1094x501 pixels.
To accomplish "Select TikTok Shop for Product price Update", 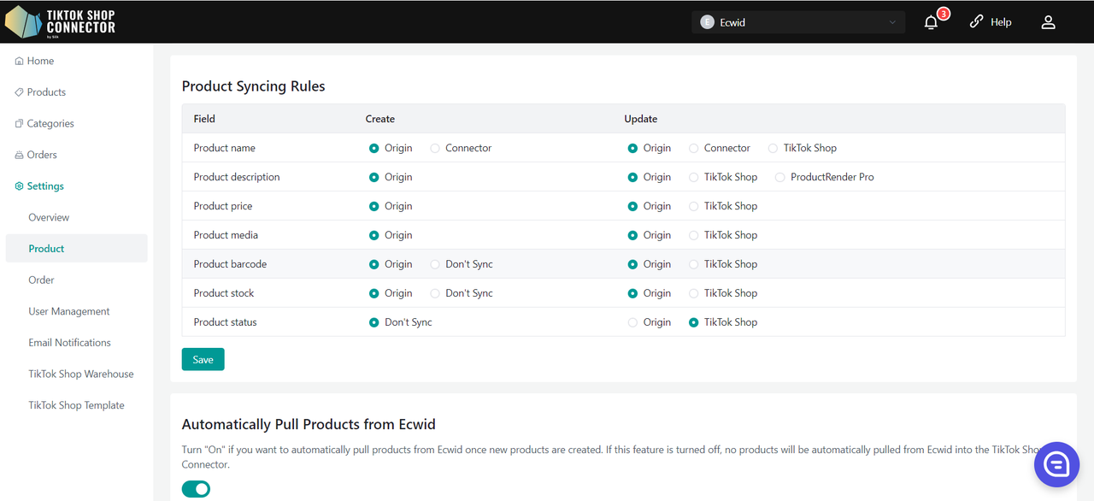I will coord(694,206).
